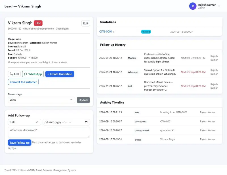Screen dimensions: 227x175
Task: Click Next: 01 Oct 04:26 PM text
Action: point(193,58)
